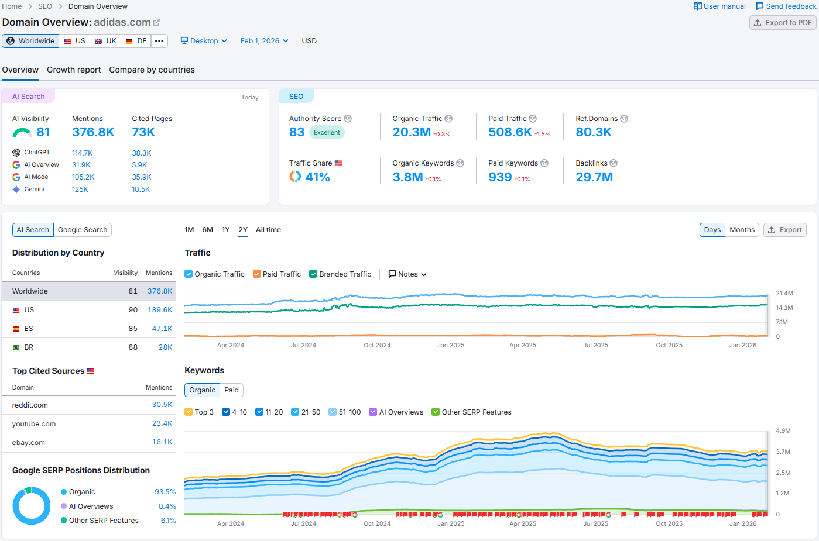Open the Authority Score info tooltip icon
The width and height of the screenshot is (819, 541).
point(348,118)
